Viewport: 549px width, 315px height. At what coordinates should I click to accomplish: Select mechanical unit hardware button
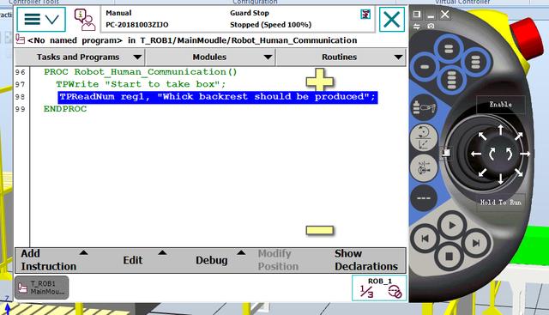coord(424,108)
